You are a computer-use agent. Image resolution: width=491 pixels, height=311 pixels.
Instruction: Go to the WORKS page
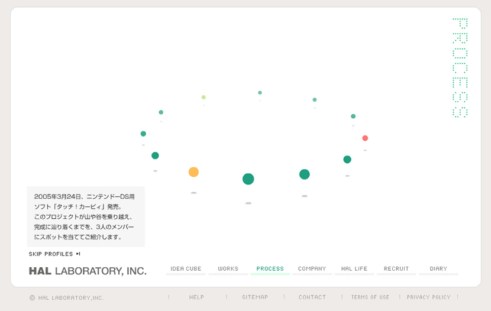[x=228, y=269]
